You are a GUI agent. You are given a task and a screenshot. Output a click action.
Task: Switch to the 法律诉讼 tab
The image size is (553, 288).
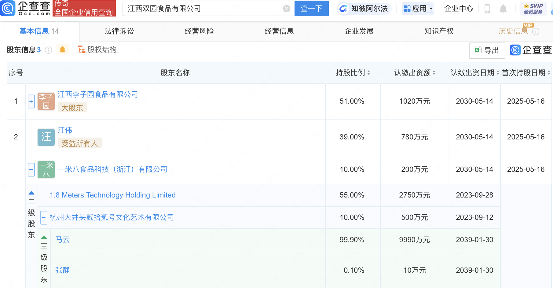pyautogui.click(x=119, y=31)
